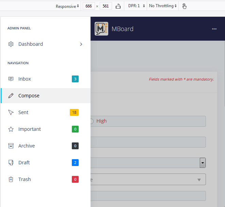The height and width of the screenshot is (207, 225).
Task: Open the No Throttling dropdown
Action: [x=163, y=6]
